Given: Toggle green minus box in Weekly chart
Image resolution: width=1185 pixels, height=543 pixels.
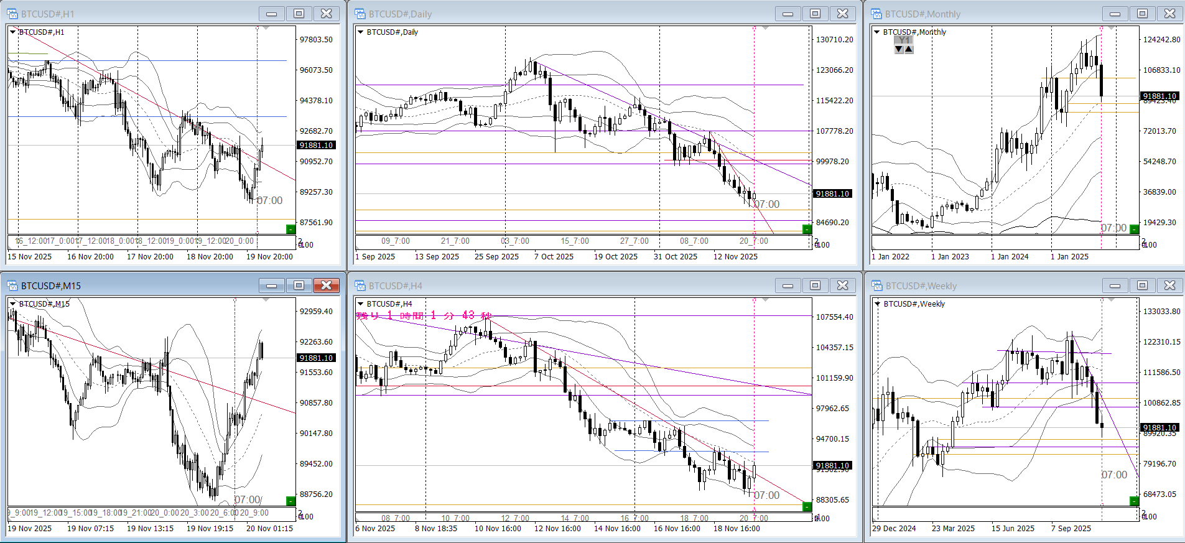Looking at the screenshot, I should (x=1134, y=501).
